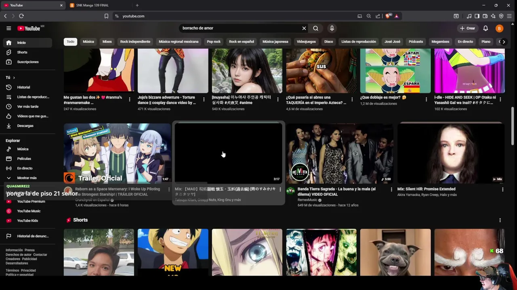The width and height of the screenshot is (517, 290).
Task: Open options for Mix: Silent Hill video
Action: [x=502, y=189]
